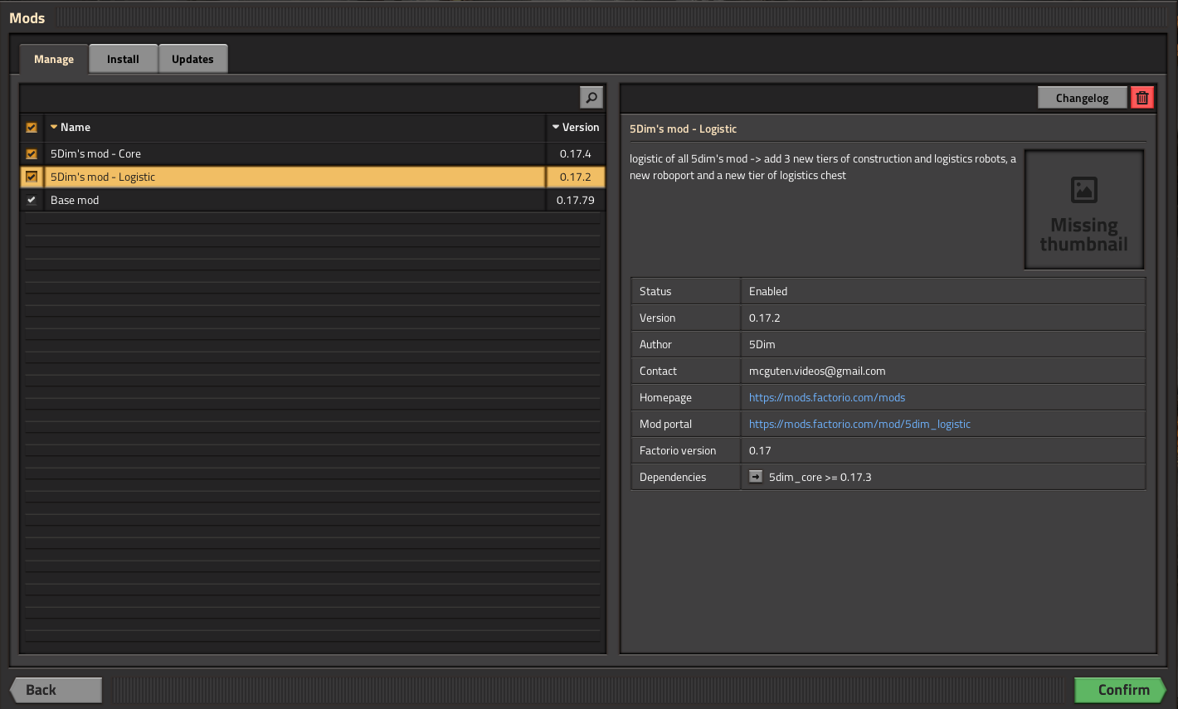The width and height of the screenshot is (1178, 709).
Task: Open the Changelog for this mod
Action: [x=1082, y=98]
